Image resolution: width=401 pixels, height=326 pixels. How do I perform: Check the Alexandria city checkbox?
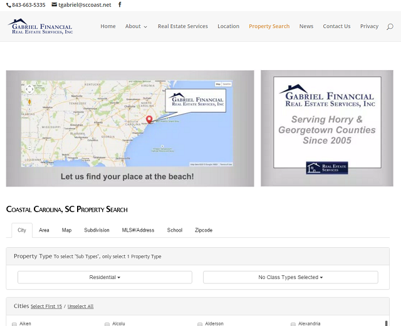pyautogui.click(x=293, y=324)
